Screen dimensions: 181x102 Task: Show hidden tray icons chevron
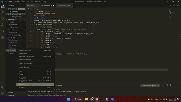(x=146, y=99)
